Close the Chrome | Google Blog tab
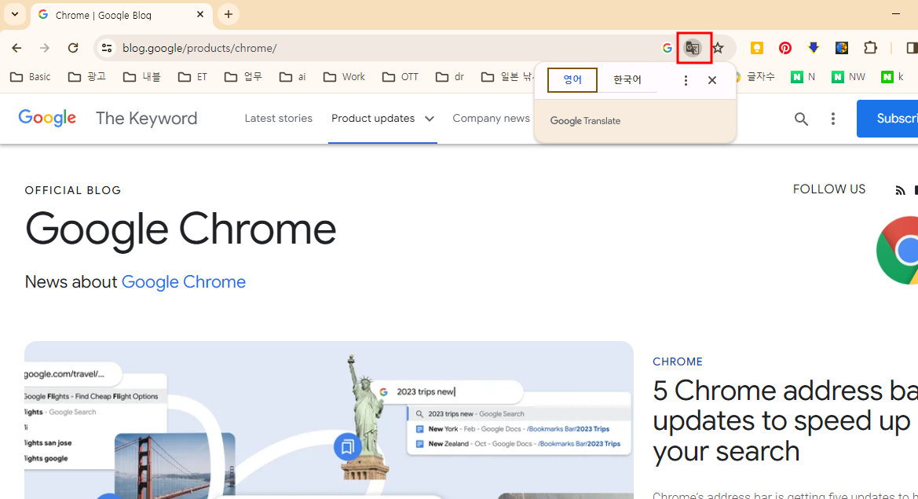This screenshot has height=499, width=918. (x=200, y=15)
